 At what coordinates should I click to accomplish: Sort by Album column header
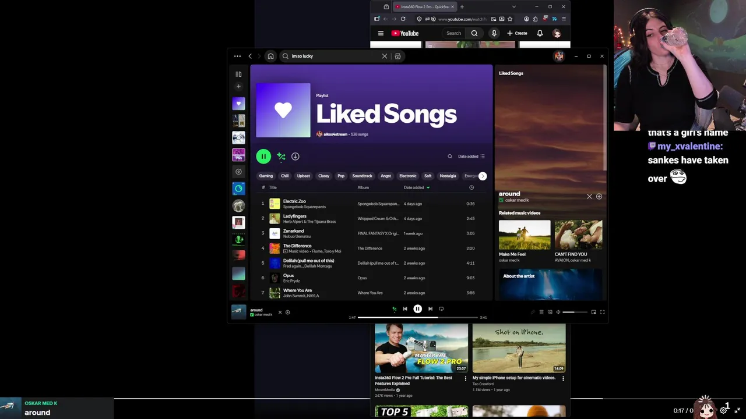[363, 187]
